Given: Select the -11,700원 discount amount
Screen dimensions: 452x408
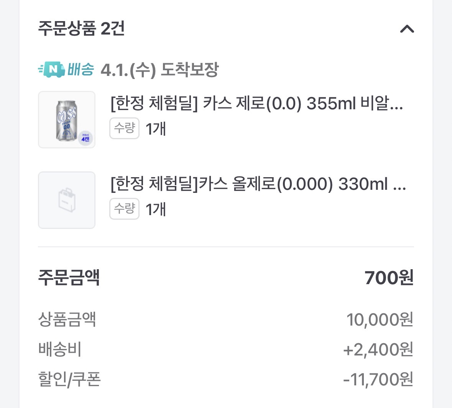Looking at the screenshot, I should coord(378,380).
